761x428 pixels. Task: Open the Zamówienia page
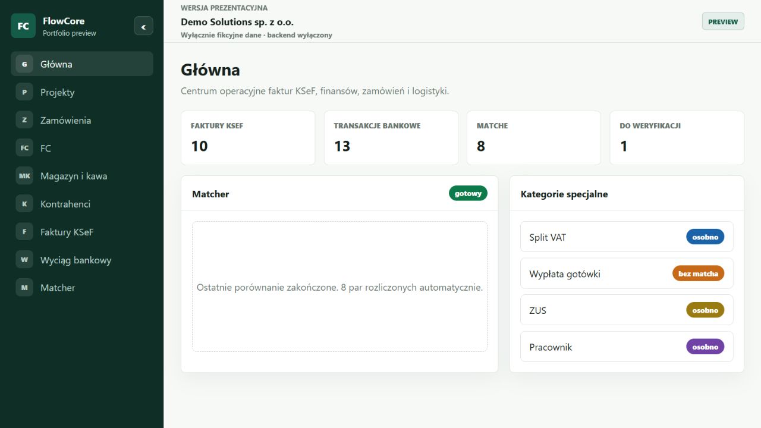pos(82,120)
